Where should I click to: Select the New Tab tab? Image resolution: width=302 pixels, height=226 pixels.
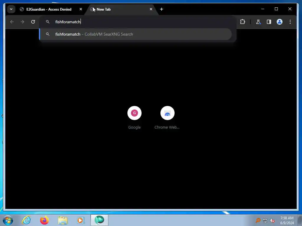pyautogui.click(x=121, y=9)
